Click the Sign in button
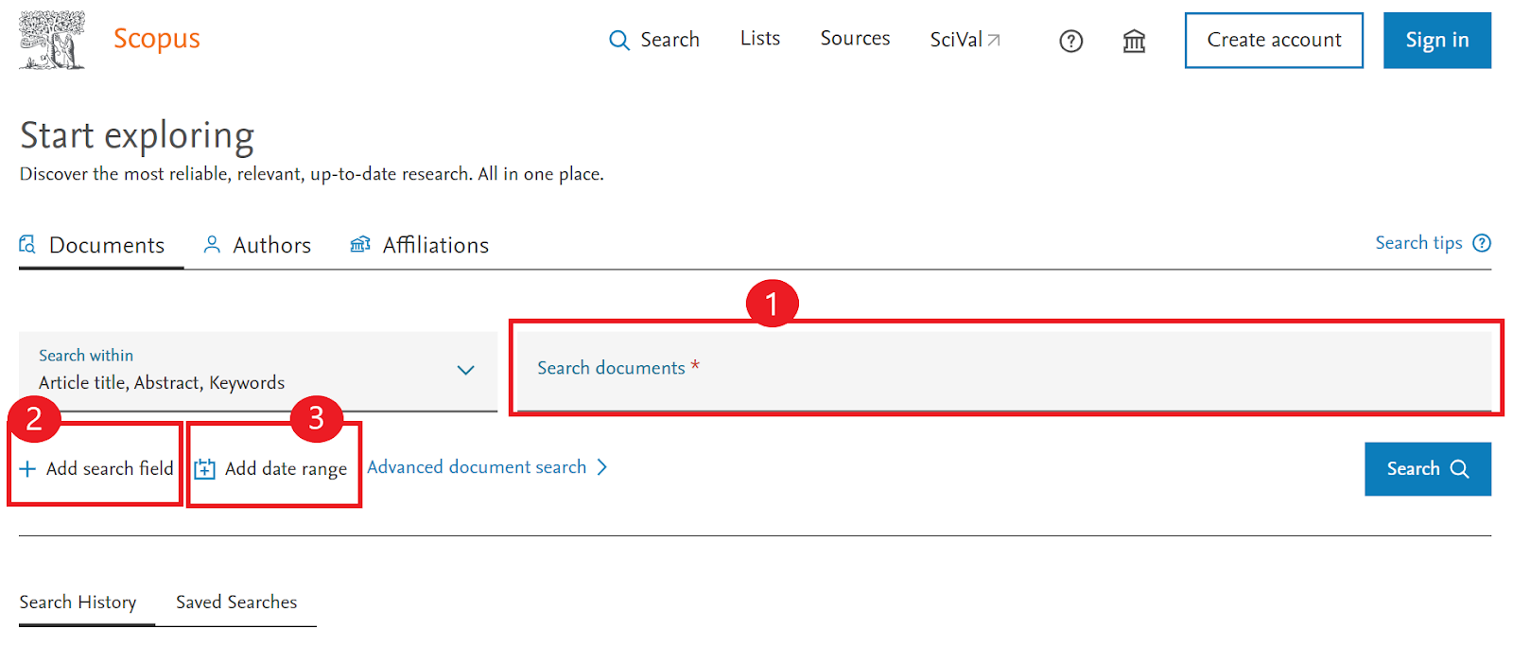The image size is (1513, 664). tap(1437, 41)
